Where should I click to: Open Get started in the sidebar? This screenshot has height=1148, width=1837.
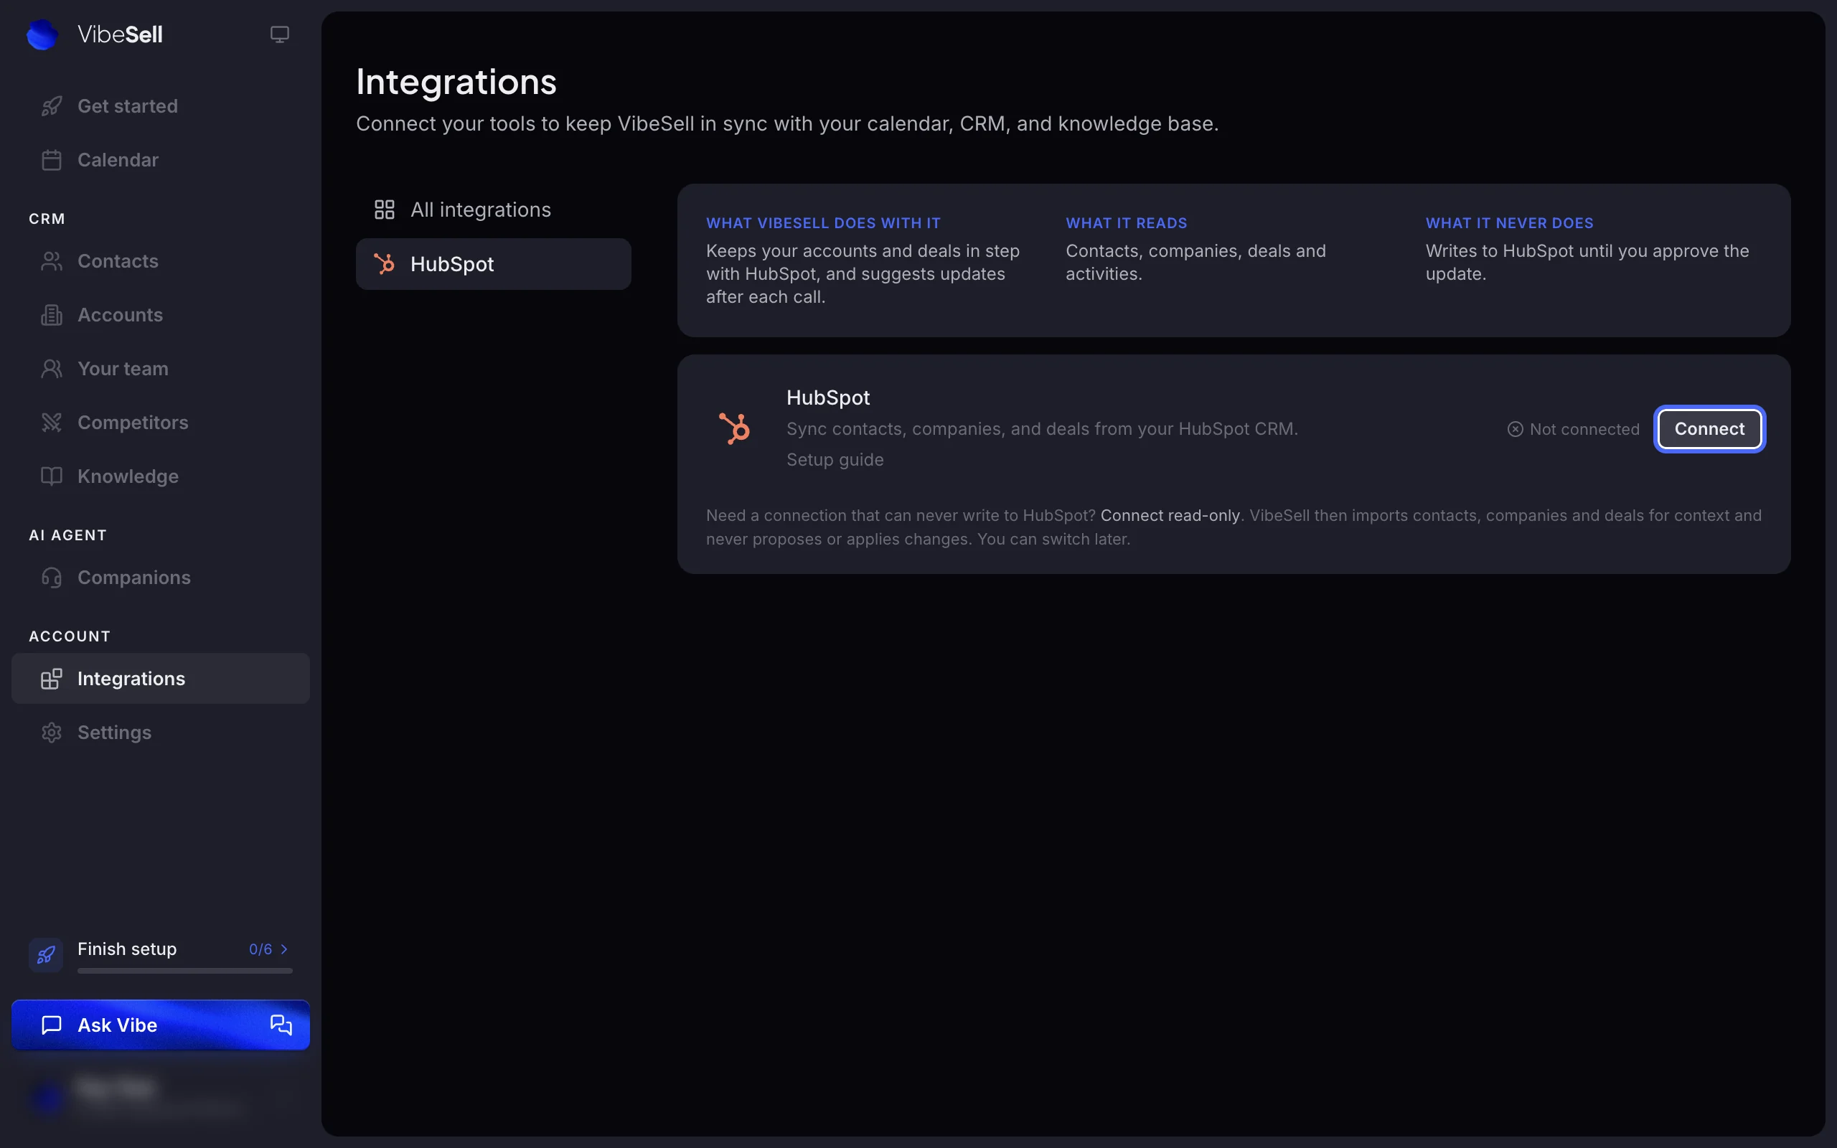tap(160, 106)
